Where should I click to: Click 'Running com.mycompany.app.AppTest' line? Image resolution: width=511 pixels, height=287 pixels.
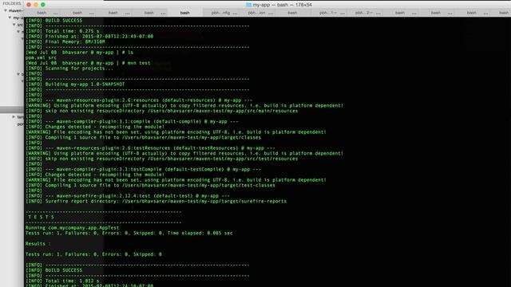(73, 228)
